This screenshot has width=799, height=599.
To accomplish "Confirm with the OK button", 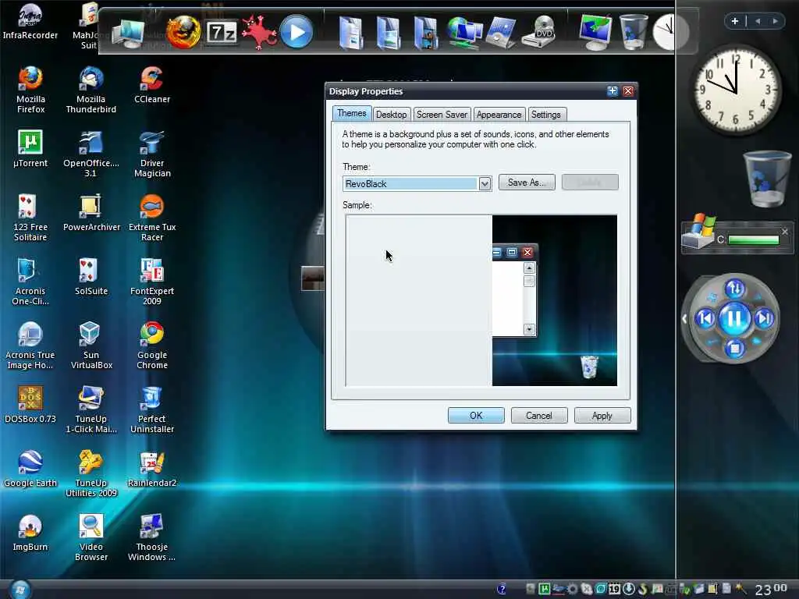I will tap(476, 416).
